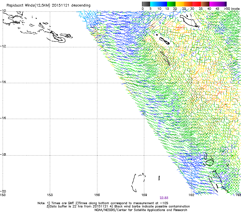Screen dimensions: 241x212
Task: Select the blue 10-15 knots legend segment
Action: pos(163,4)
